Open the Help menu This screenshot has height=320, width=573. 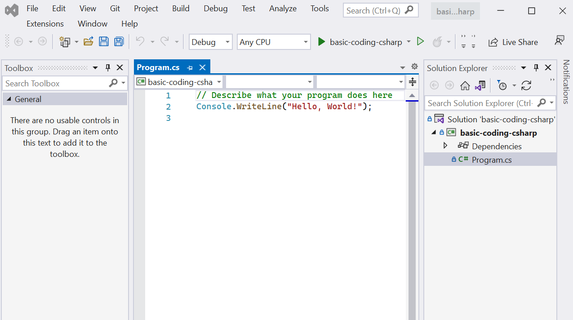click(129, 24)
